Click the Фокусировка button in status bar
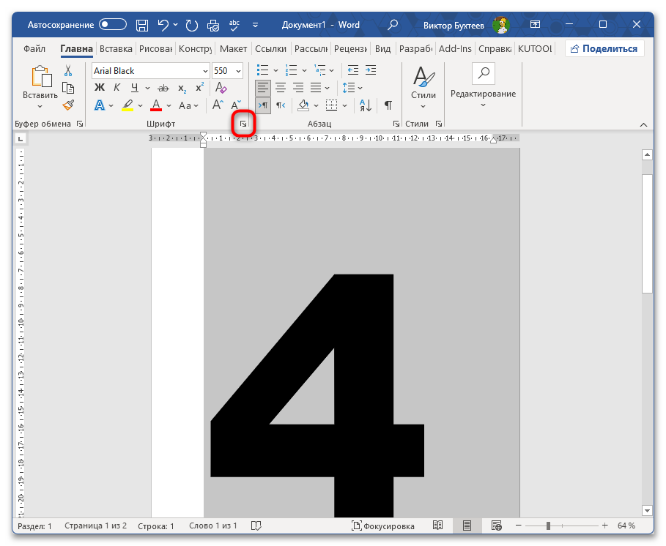This screenshot has width=666, height=546. click(x=382, y=526)
